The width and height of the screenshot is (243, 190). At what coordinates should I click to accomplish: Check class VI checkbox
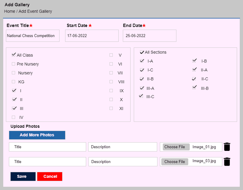coord(111,64)
